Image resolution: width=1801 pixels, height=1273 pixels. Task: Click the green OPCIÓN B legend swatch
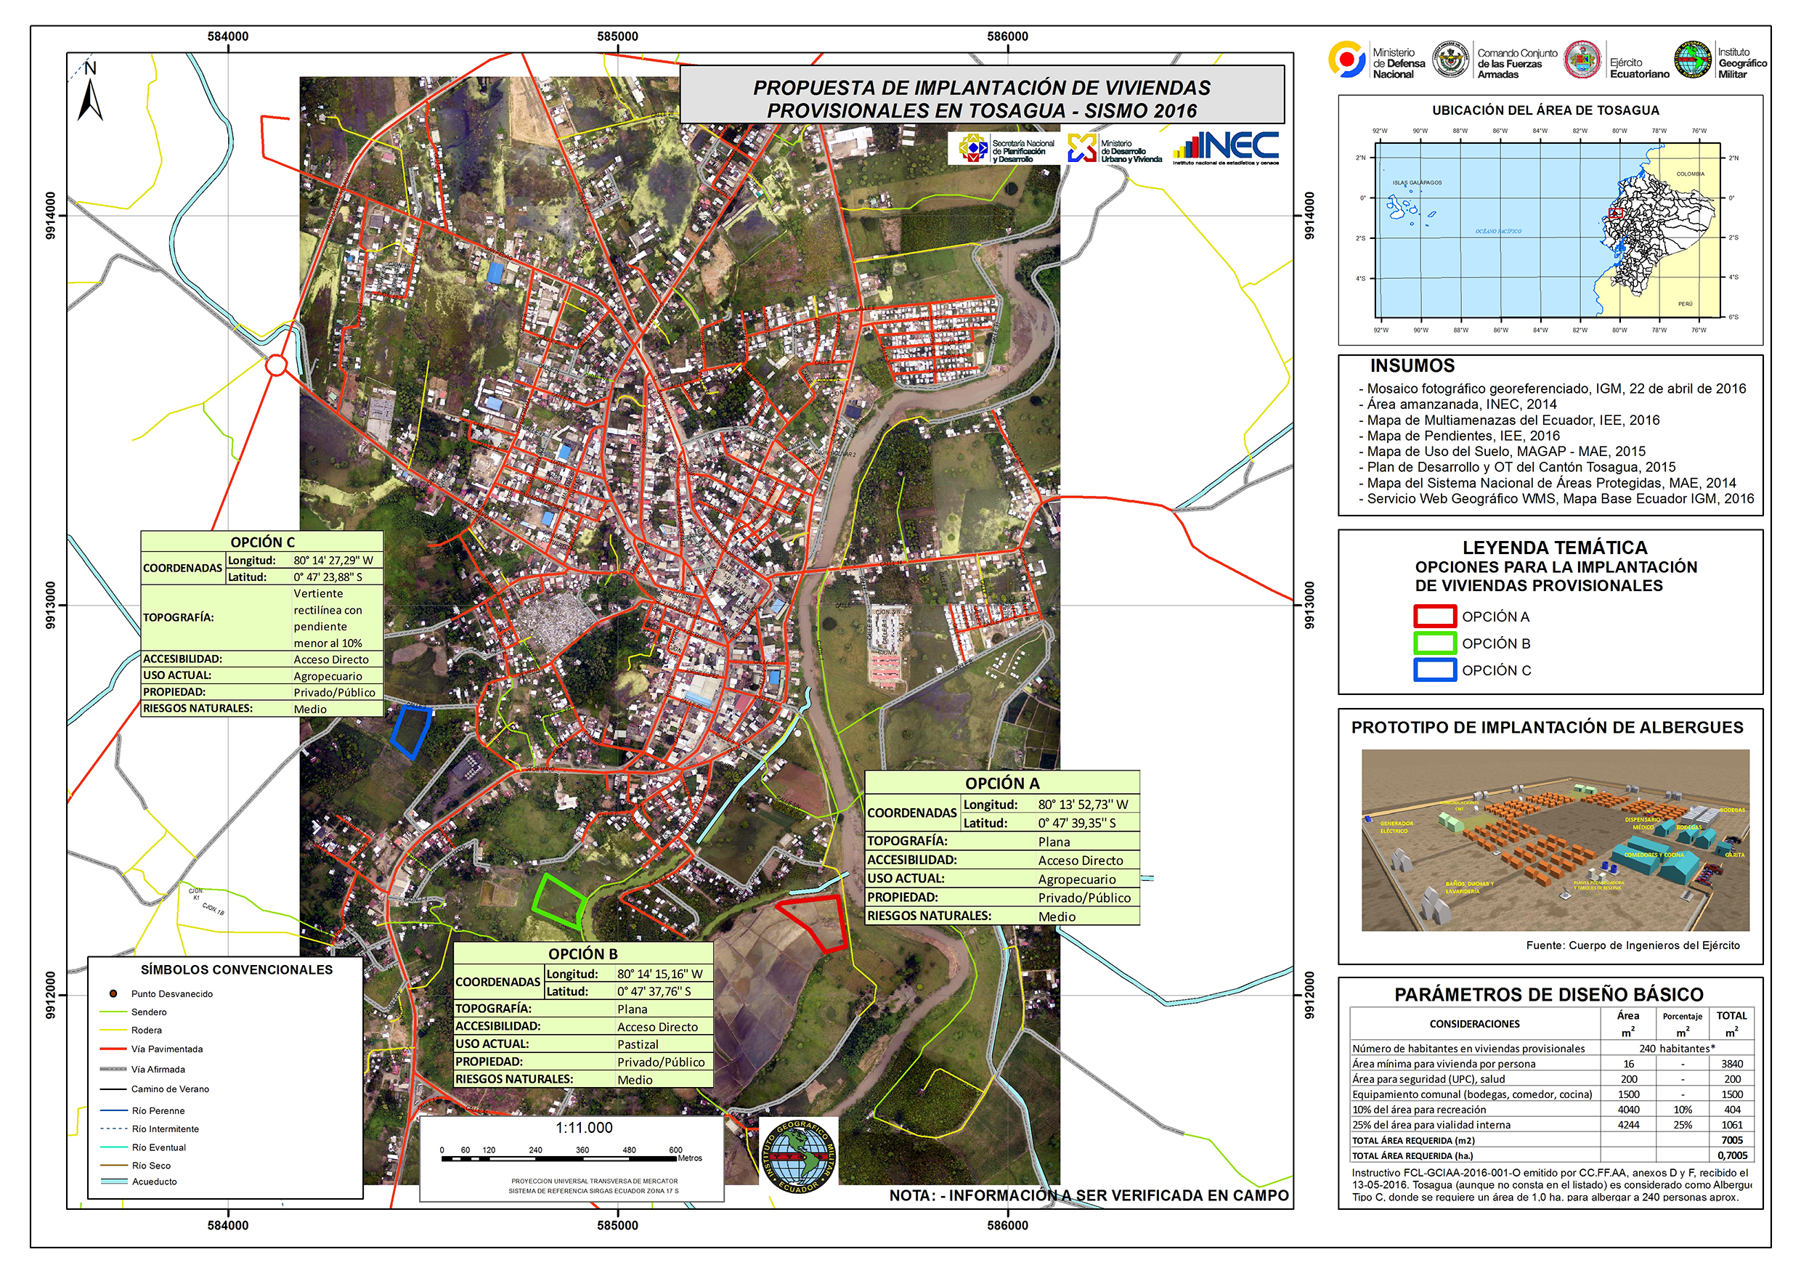[1435, 643]
